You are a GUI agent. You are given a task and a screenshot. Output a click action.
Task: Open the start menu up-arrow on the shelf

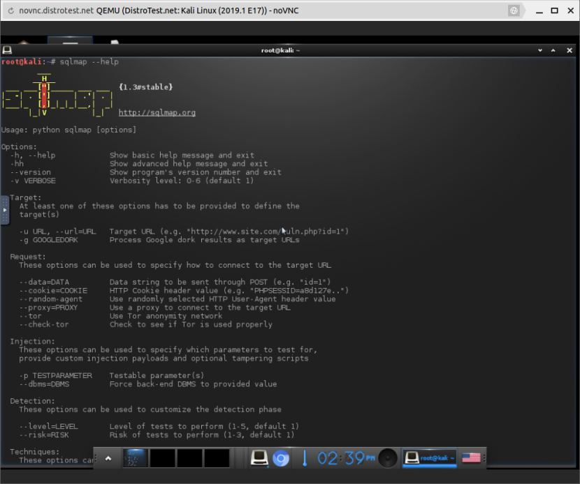tap(108, 458)
